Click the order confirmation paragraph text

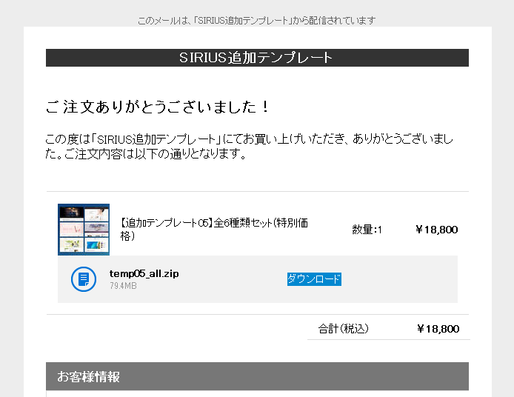click(249, 147)
